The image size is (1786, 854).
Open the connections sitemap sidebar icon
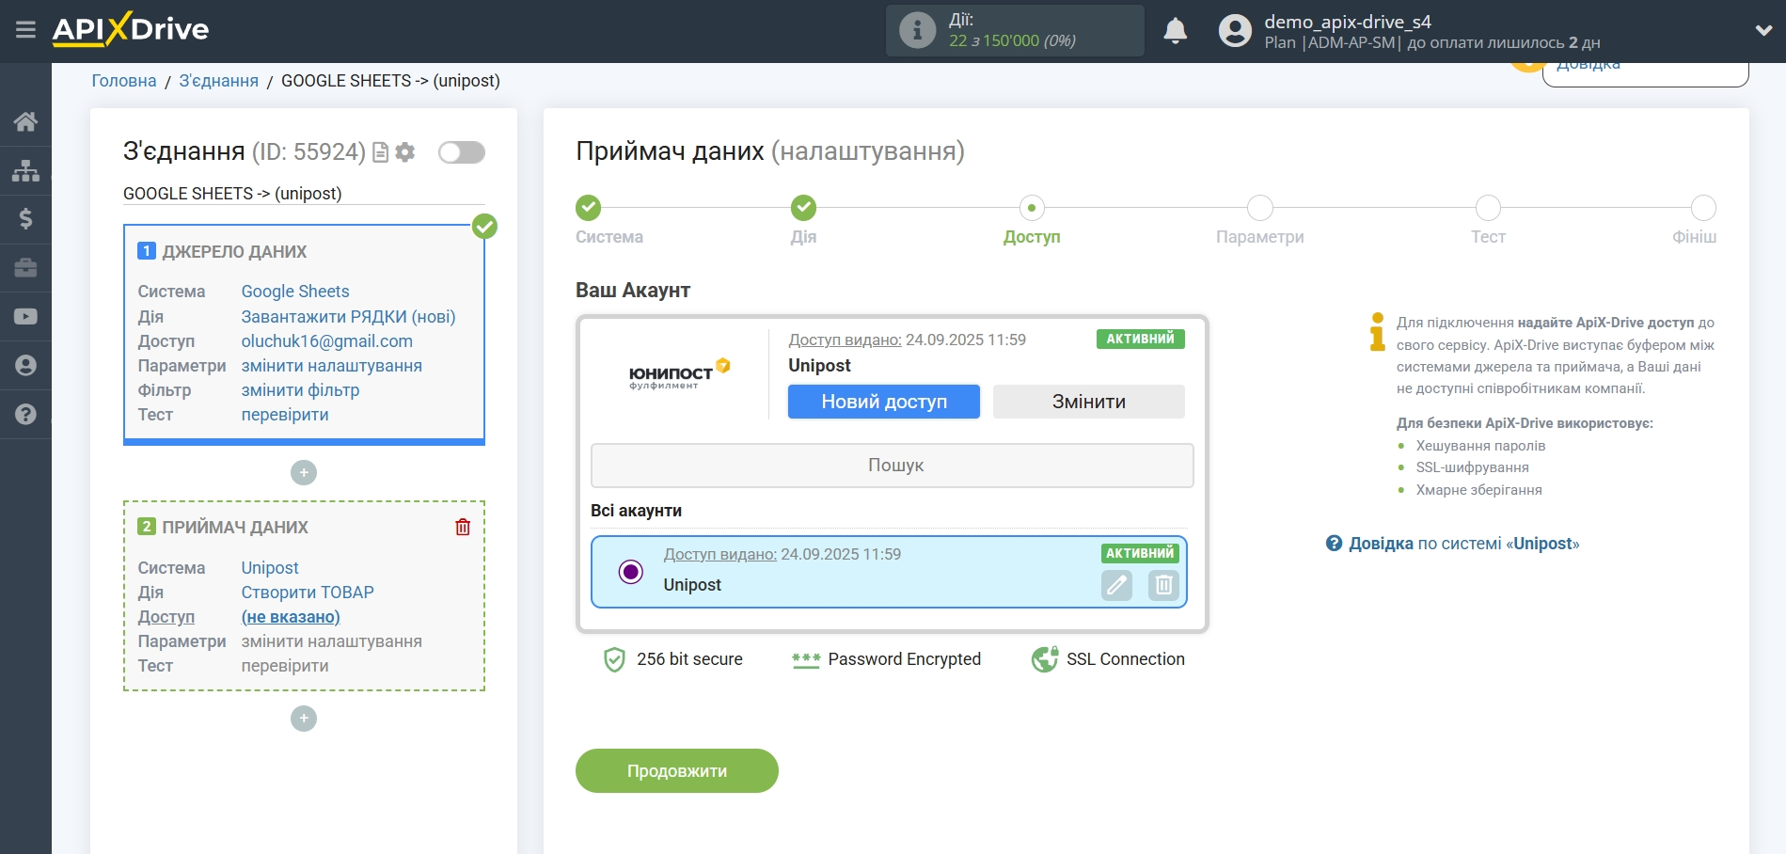click(25, 170)
